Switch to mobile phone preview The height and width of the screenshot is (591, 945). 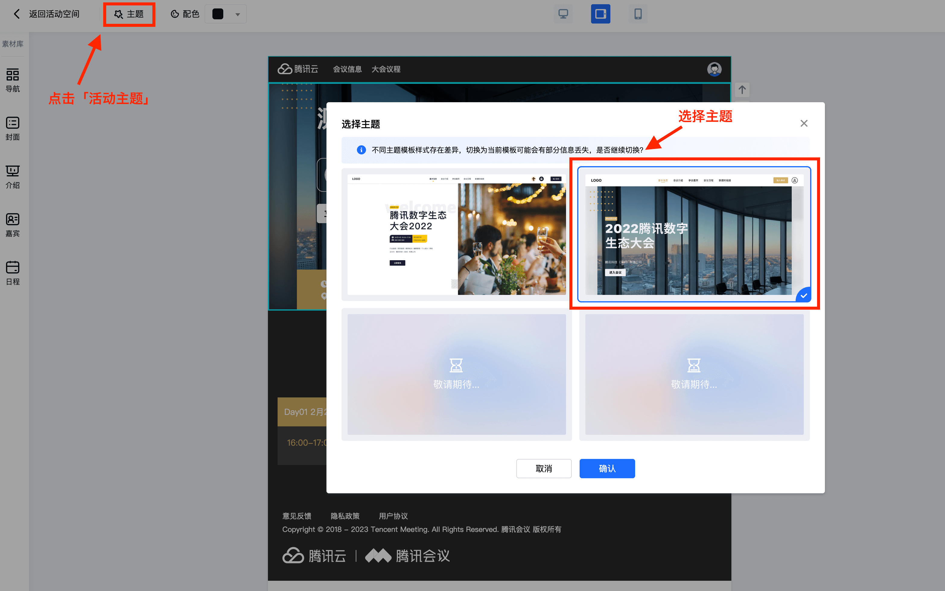pos(638,14)
